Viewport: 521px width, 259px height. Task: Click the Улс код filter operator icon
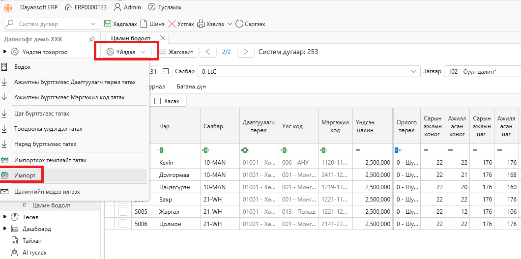coord(285,150)
